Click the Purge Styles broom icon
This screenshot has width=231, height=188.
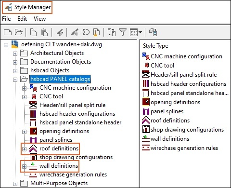pos(96,32)
